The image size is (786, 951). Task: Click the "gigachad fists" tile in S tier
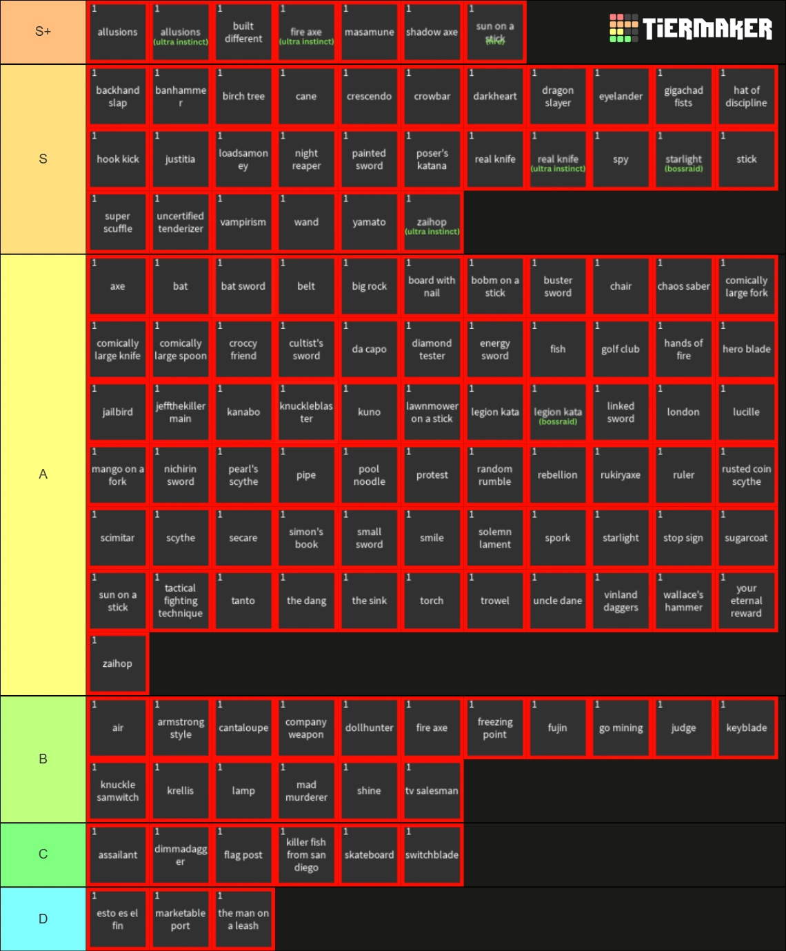[683, 96]
